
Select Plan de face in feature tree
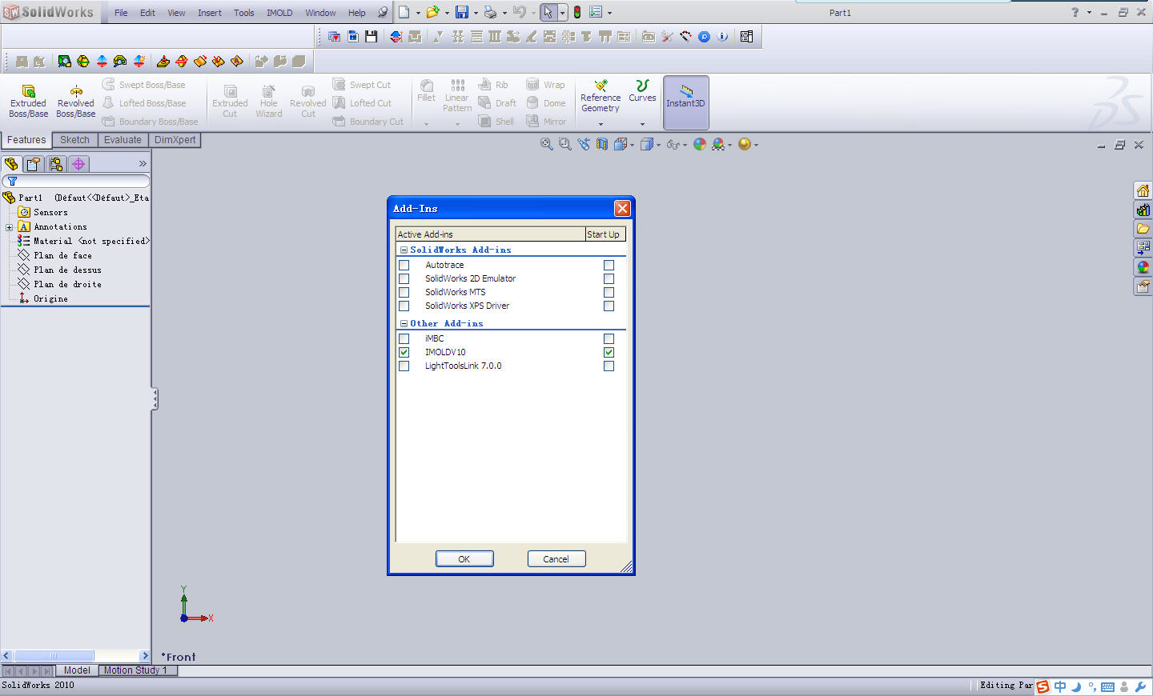(62, 256)
